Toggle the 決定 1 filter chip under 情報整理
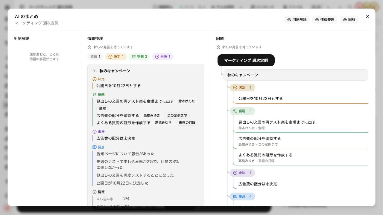This screenshot has height=215, width=383. pyautogui.click(x=116, y=57)
